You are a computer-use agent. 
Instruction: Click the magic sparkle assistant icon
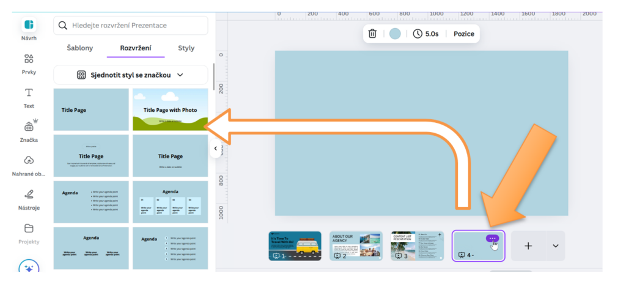(x=29, y=268)
